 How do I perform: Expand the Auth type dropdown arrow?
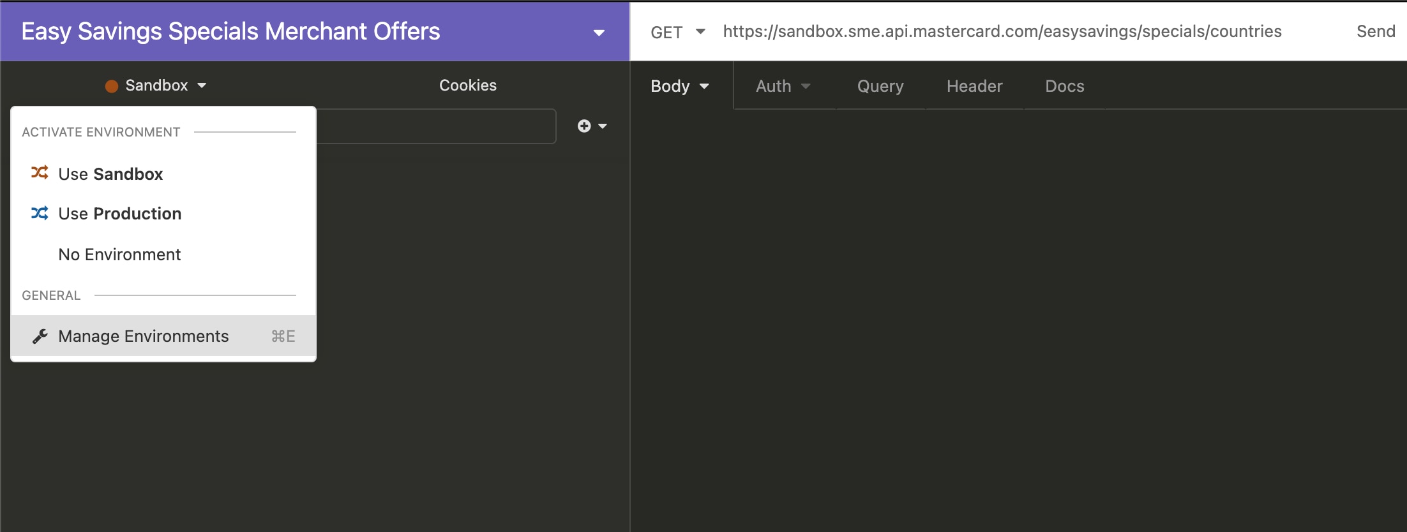pos(806,86)
